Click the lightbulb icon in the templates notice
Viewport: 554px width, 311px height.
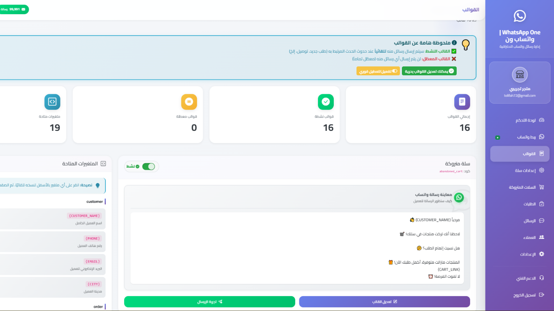466,44
